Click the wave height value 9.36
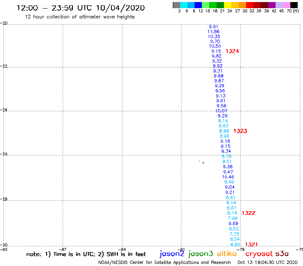303x266 pixels. coord(228,167)
